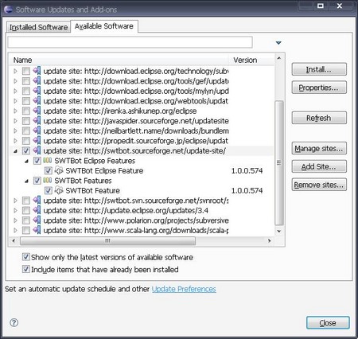Screen dimensions: 358x339
Task: Collapse swtbot.sourceforge.net/update-site node
Action: tap(15, 151)
